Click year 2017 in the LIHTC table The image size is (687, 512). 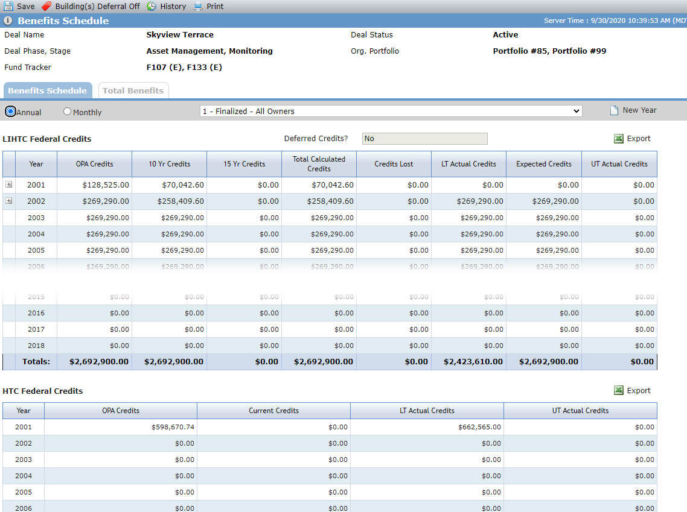coord(36,329)
